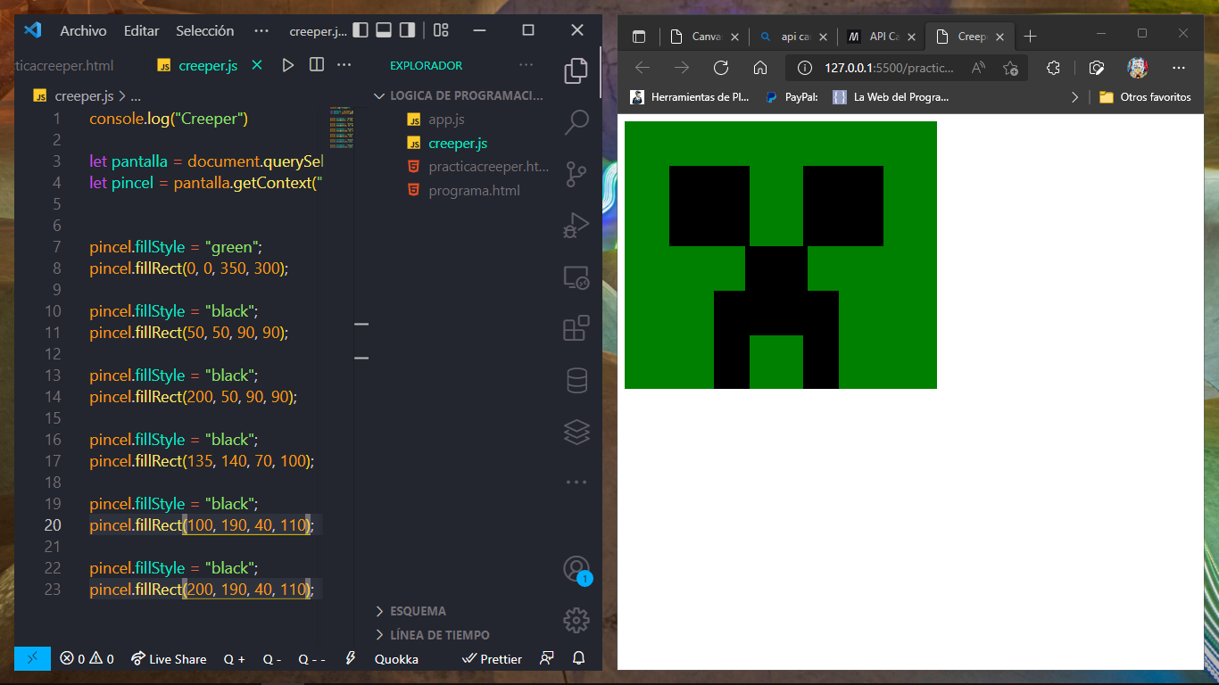Open the feedback icon in status bar

point(547,658)
